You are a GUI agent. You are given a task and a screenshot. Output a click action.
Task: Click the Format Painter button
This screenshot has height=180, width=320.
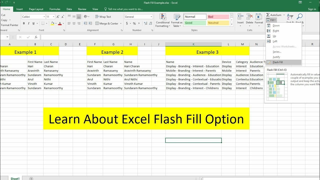coord(9,25)
